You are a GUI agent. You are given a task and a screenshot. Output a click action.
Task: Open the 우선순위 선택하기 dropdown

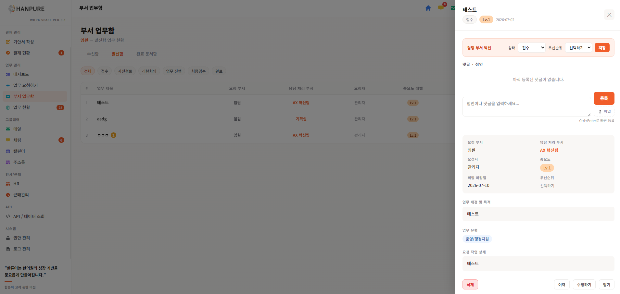(579, 48)
